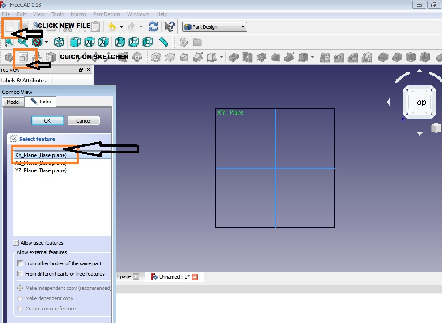Set the view to Top
Viewport: 445px width, 323px height.
point(90,42)
